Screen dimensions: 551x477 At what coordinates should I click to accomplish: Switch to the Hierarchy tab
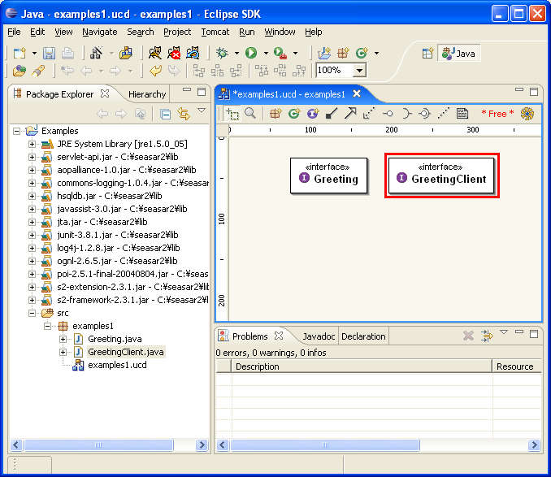147,94
